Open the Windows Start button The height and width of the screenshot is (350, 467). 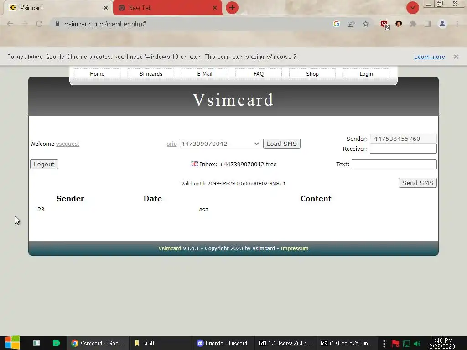pyautogui.click(x=12, y=343)
